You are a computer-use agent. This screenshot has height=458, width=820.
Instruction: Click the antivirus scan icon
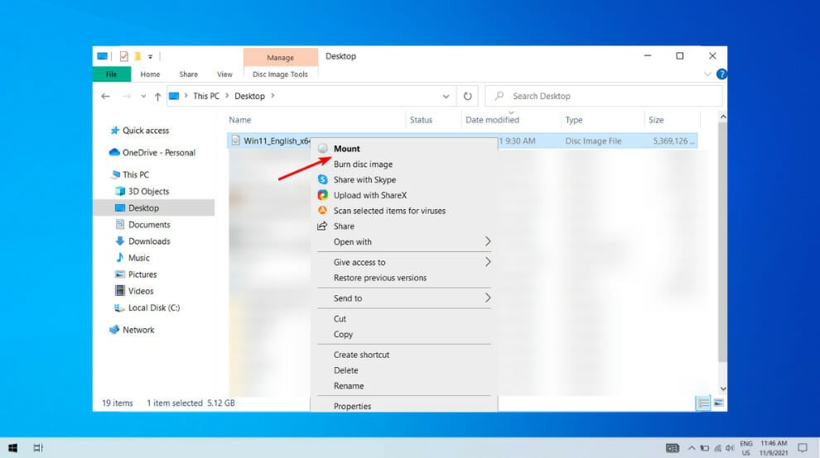(x=323, y=211)
